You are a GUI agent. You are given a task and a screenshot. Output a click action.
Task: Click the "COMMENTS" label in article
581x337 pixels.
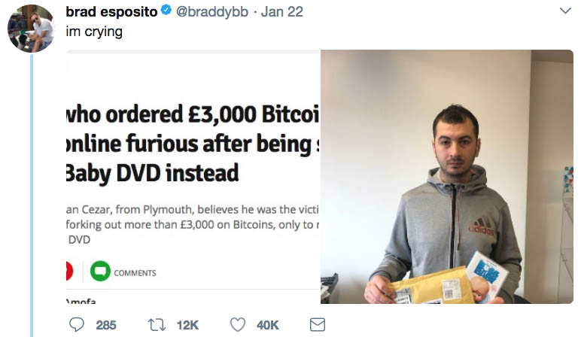tap(135, 272)
